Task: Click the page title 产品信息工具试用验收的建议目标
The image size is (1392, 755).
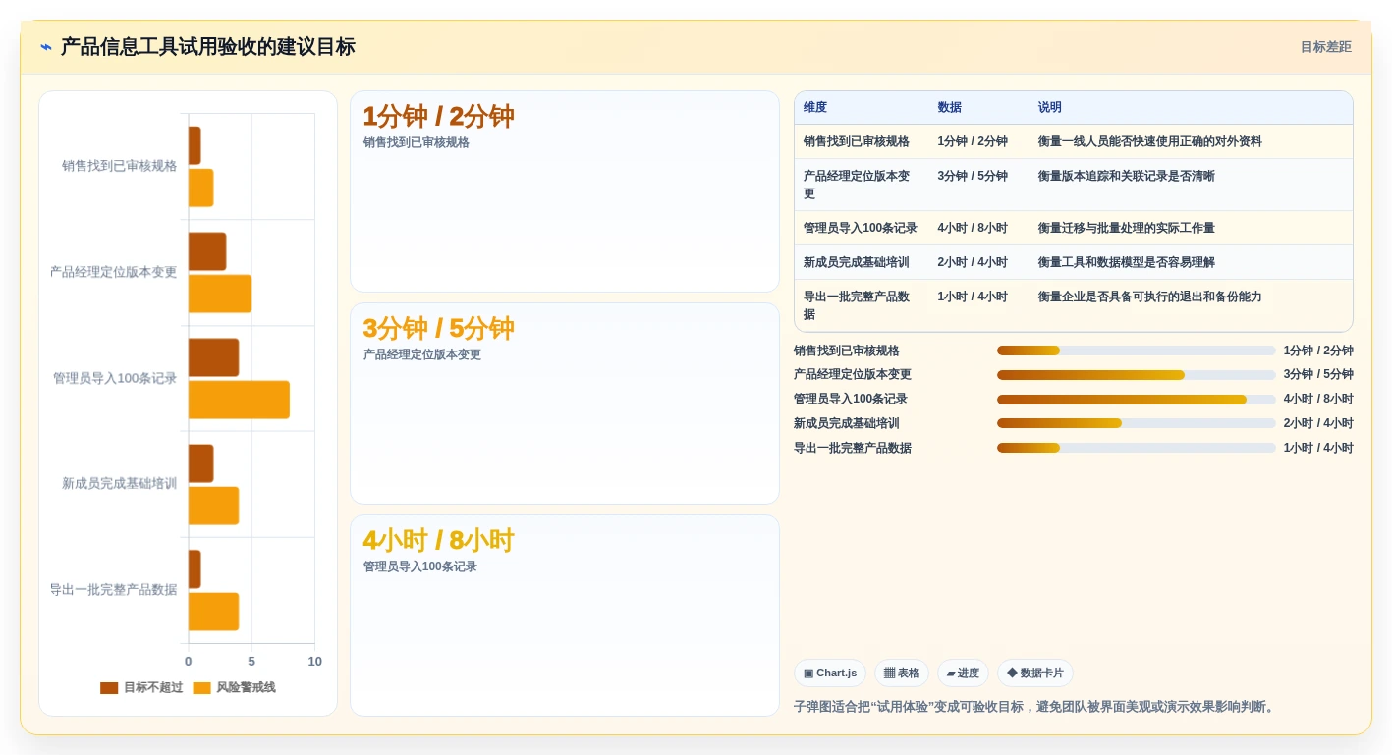Action: (x=207, y=47)
